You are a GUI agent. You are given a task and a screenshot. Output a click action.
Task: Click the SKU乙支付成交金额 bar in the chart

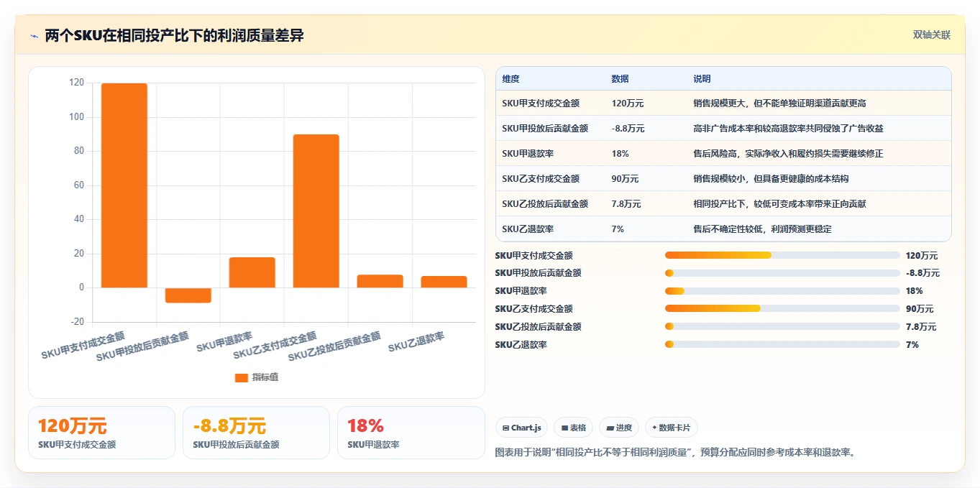pos(316,211)
